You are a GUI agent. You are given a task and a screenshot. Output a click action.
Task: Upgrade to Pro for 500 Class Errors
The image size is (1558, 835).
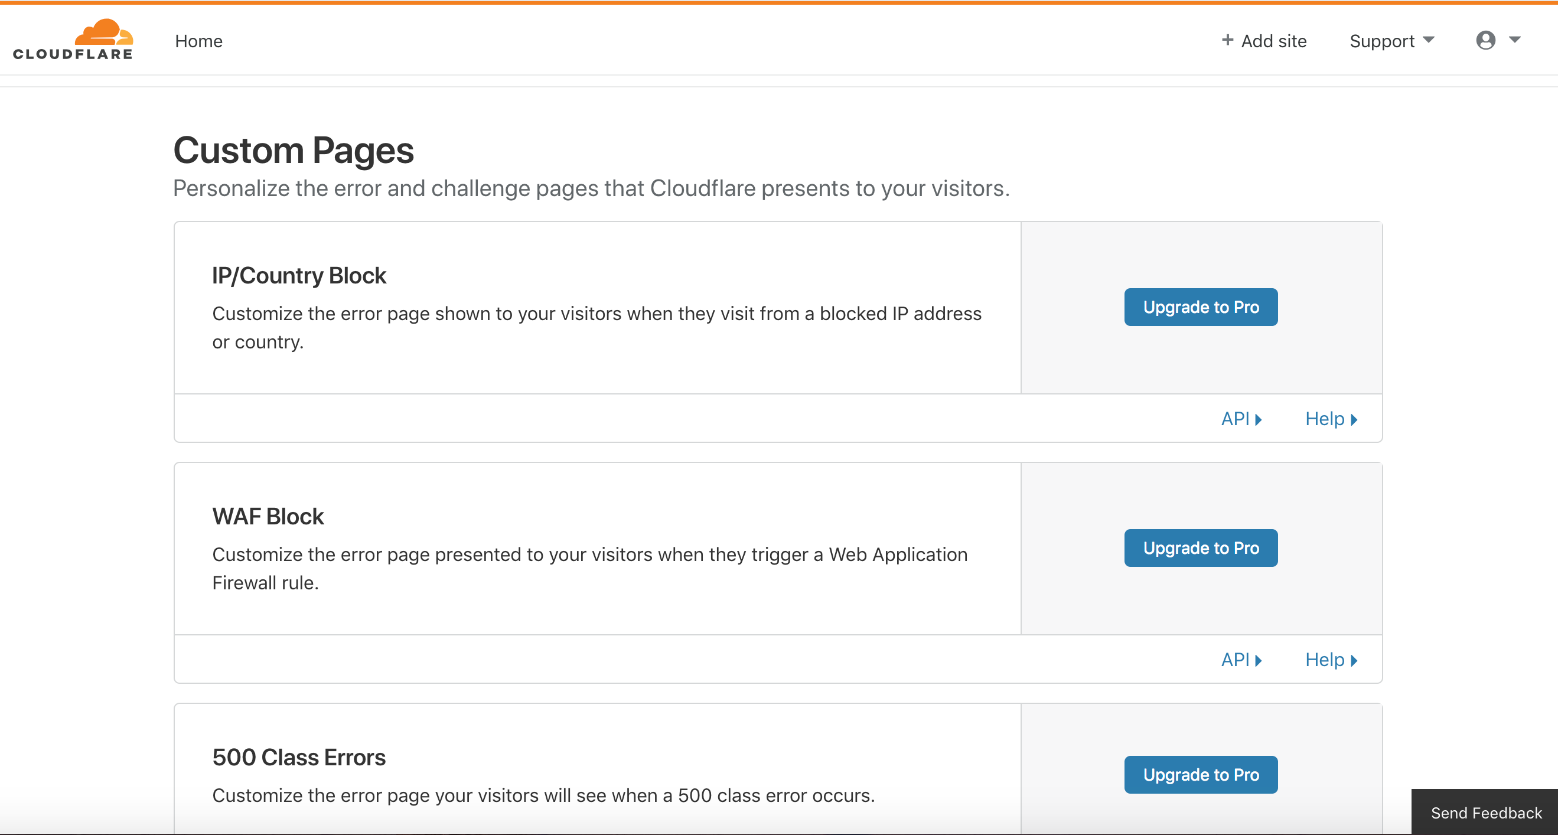click(1201, 775)
